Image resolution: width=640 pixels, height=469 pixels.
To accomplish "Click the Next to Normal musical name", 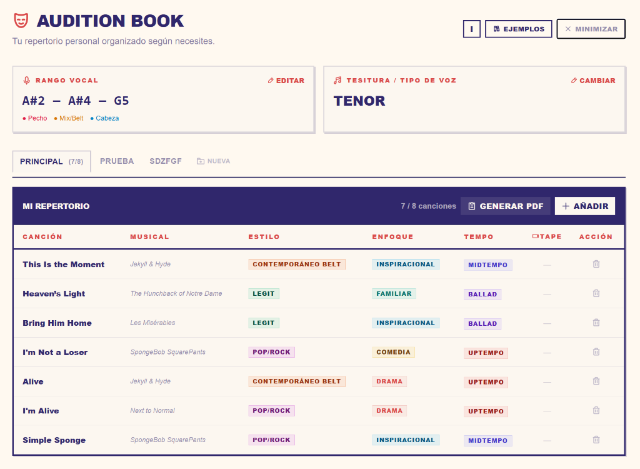I will click(x=152, y=410).
